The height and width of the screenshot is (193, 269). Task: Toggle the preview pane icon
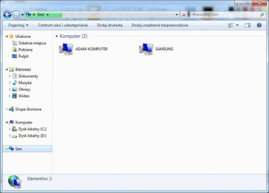(248, 25)
